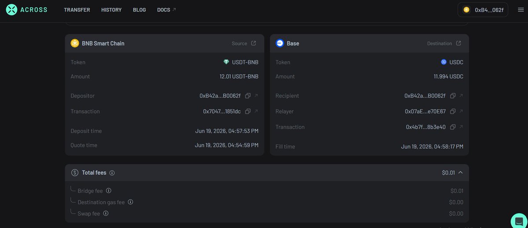This screenshot has width=528, height=228.
Task: Click destination Transaction hash 0x4b7f...8b3e40
Action: tap(425, 127)
